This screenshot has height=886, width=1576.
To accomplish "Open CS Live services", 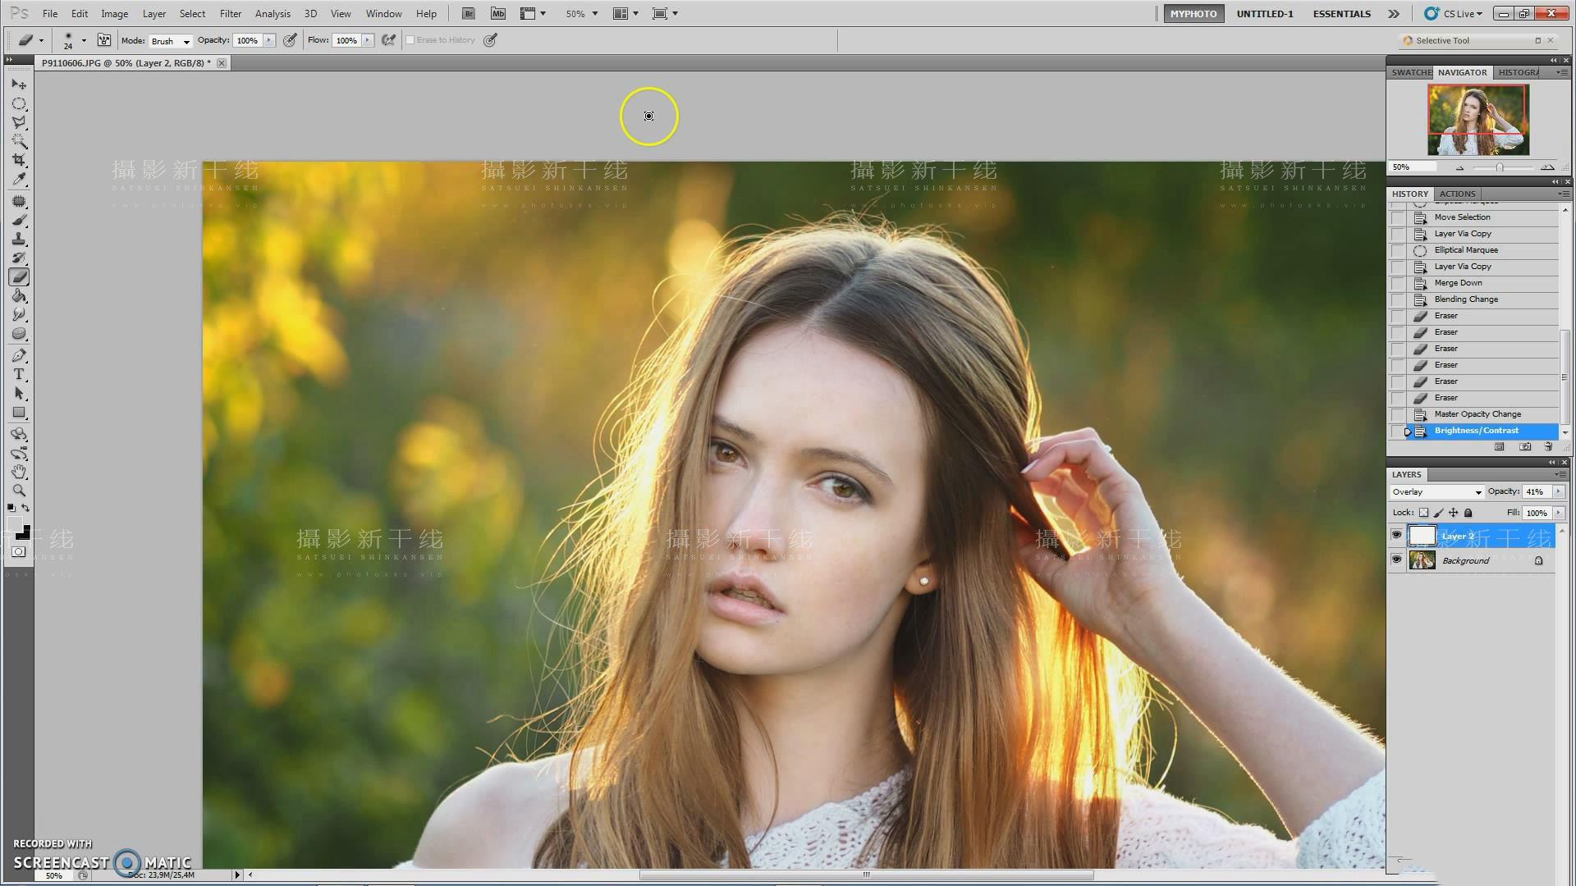I will (x=1454, y=14).
